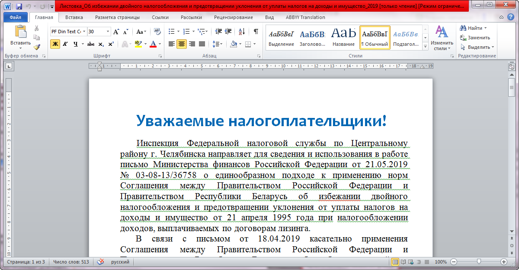Click the Вставить paste button
Screen dimensions: 519x270
tap(20, 37)
